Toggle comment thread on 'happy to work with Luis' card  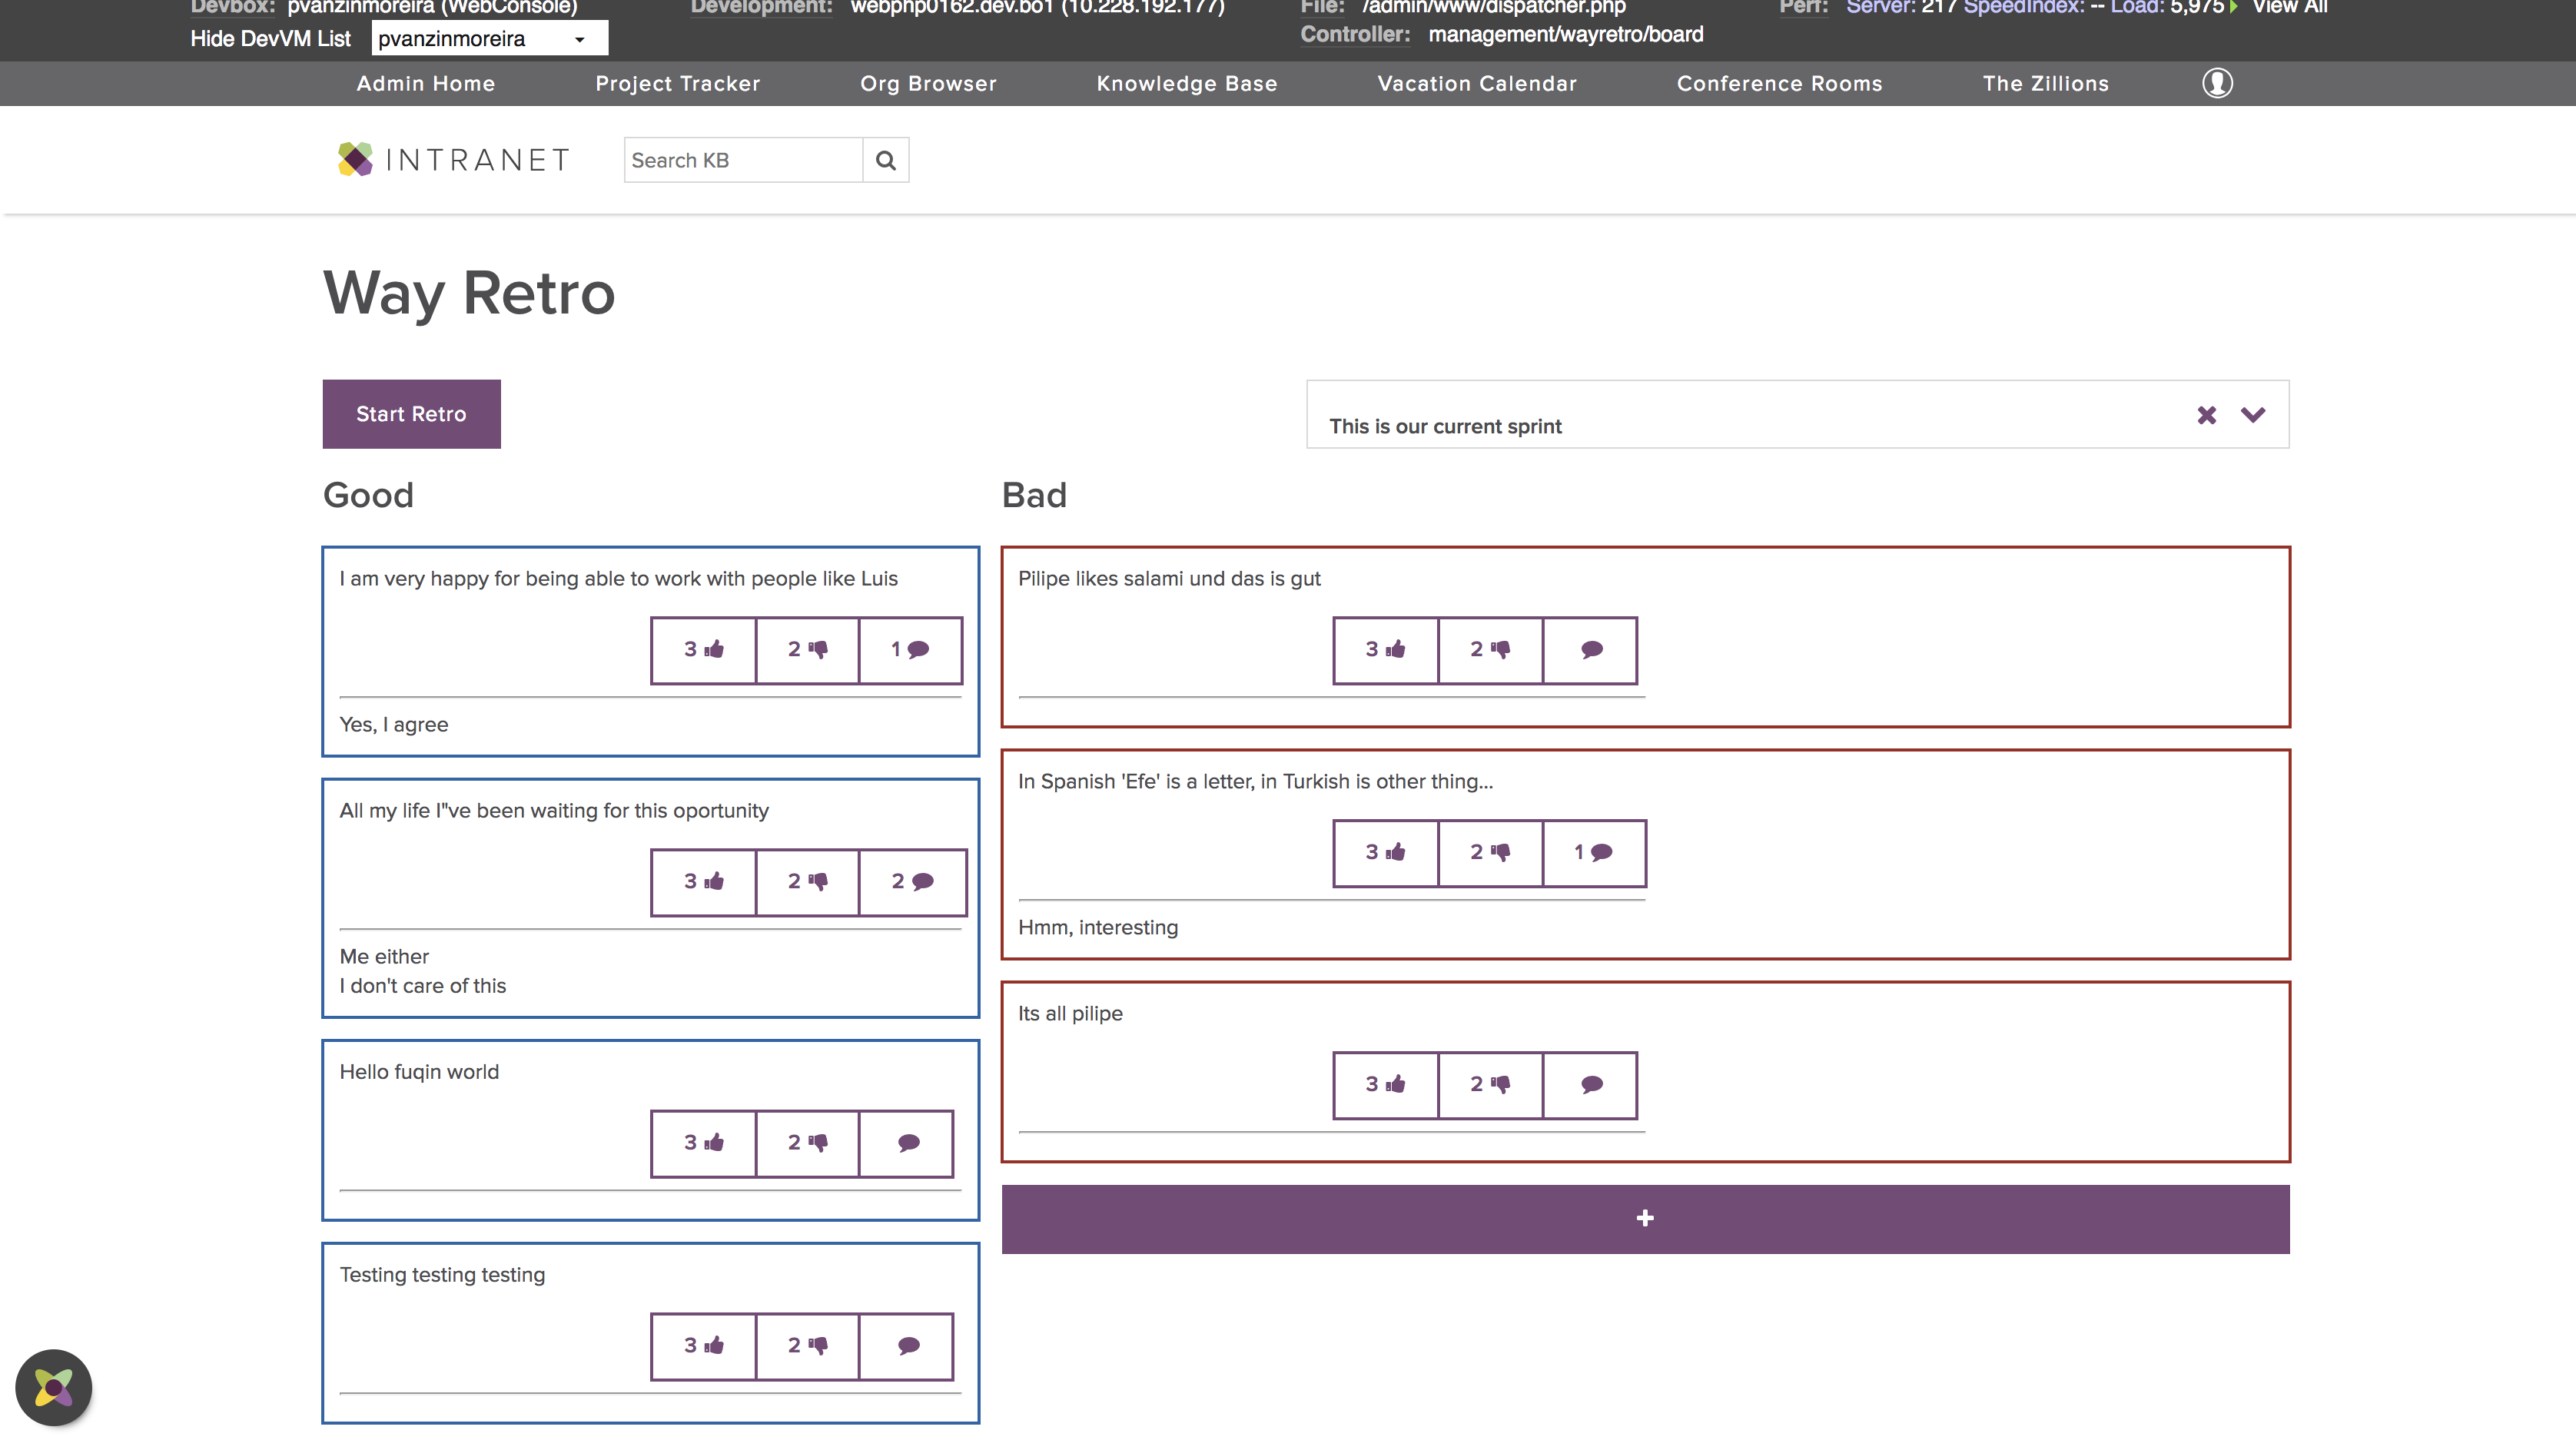pyautogui.click(x=910, y=650)
